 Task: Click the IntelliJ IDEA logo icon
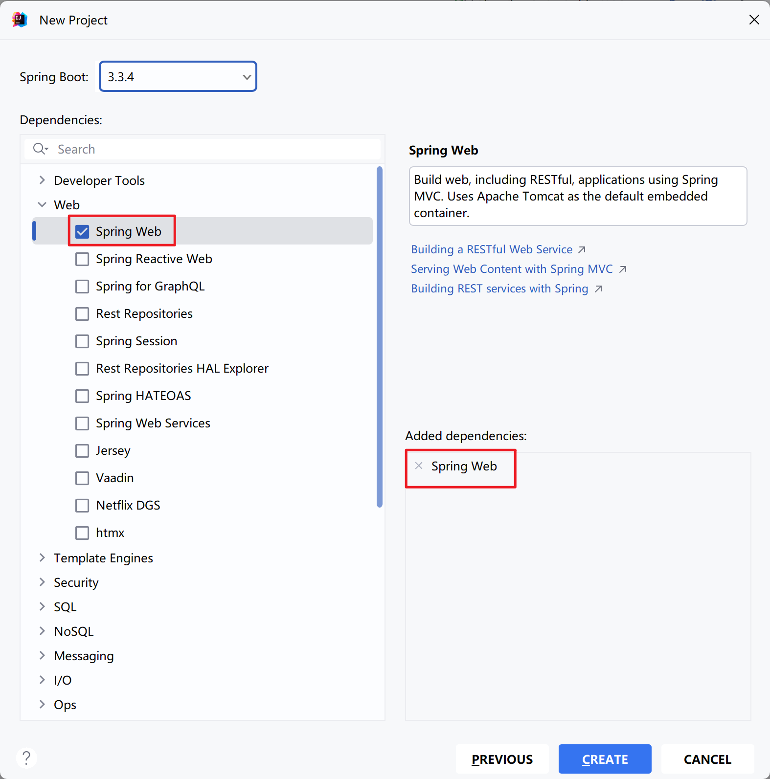point(20,20)
